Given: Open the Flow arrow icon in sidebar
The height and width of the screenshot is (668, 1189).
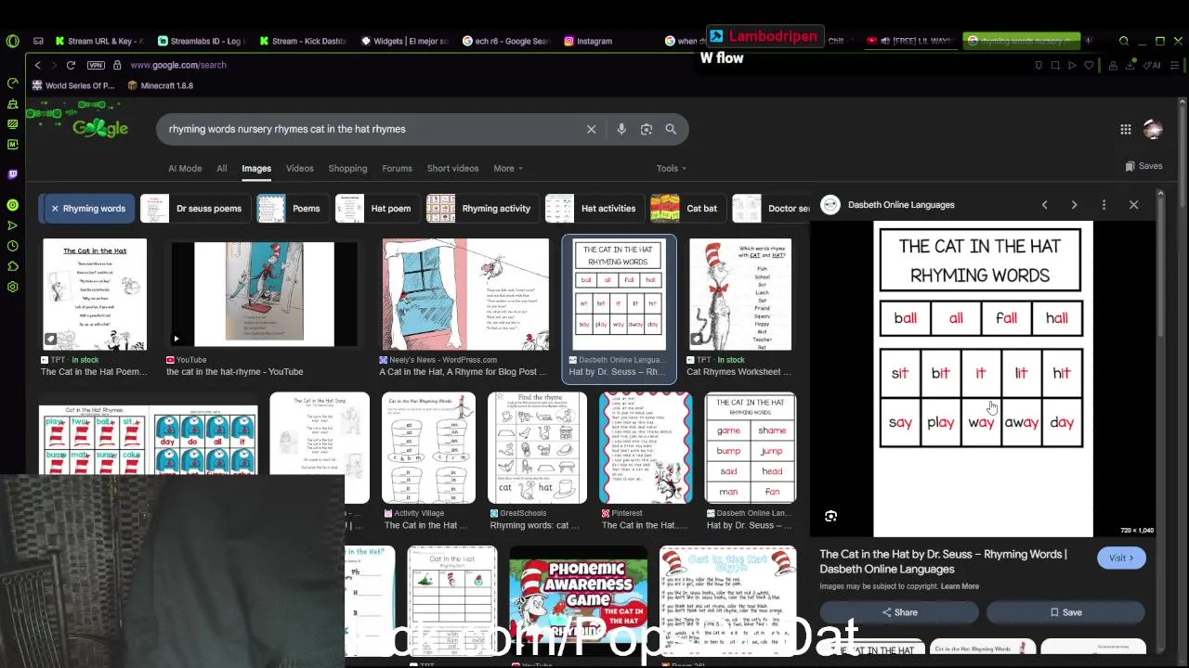Looking at the screenshot, I should [12, 225].
